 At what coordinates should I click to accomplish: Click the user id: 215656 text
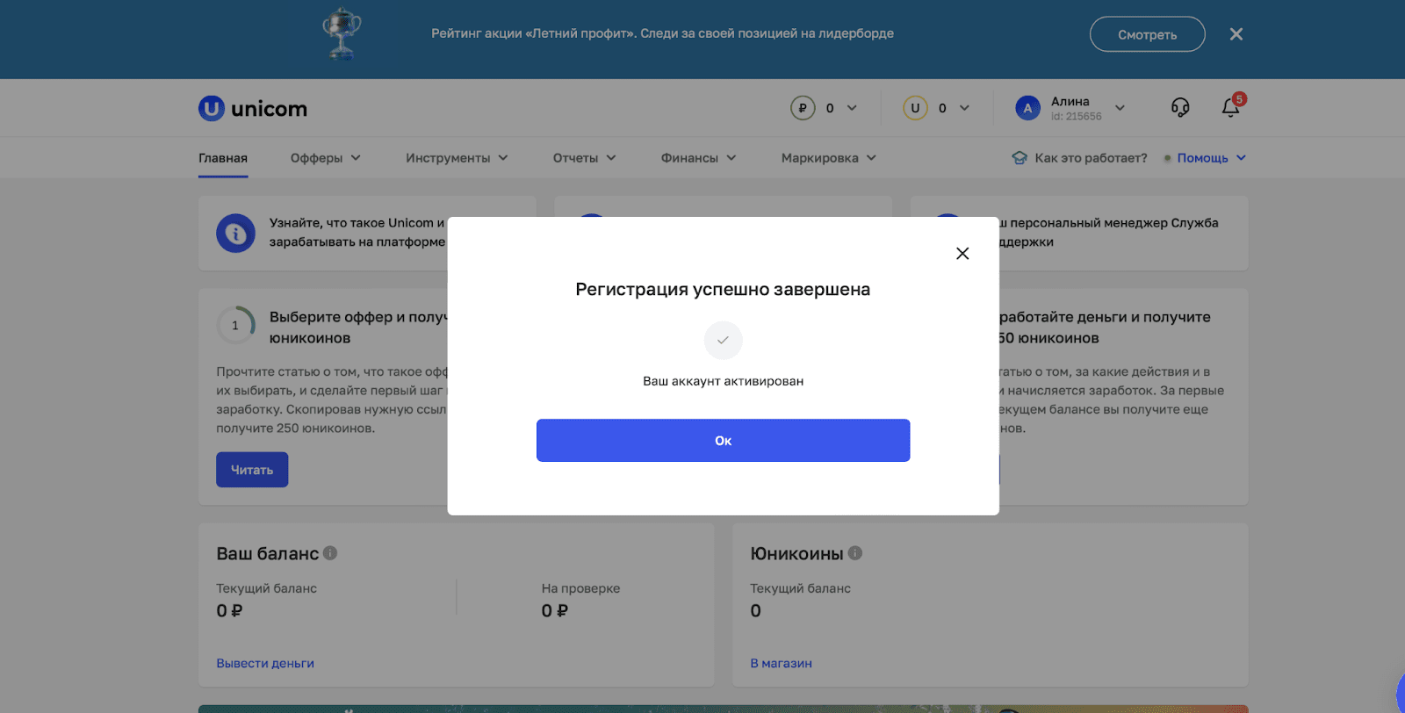[1077, 117]
